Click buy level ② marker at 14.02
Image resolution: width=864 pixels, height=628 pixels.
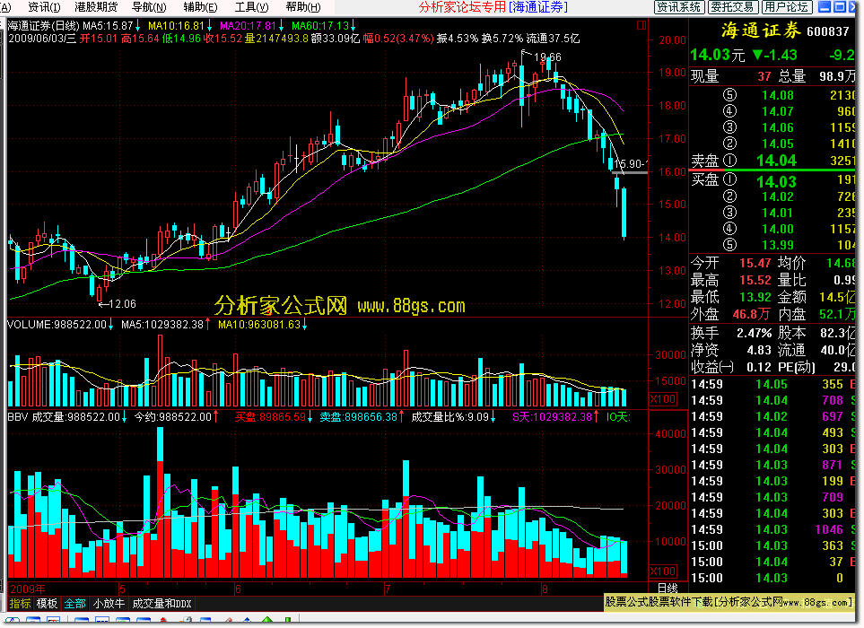729,196
